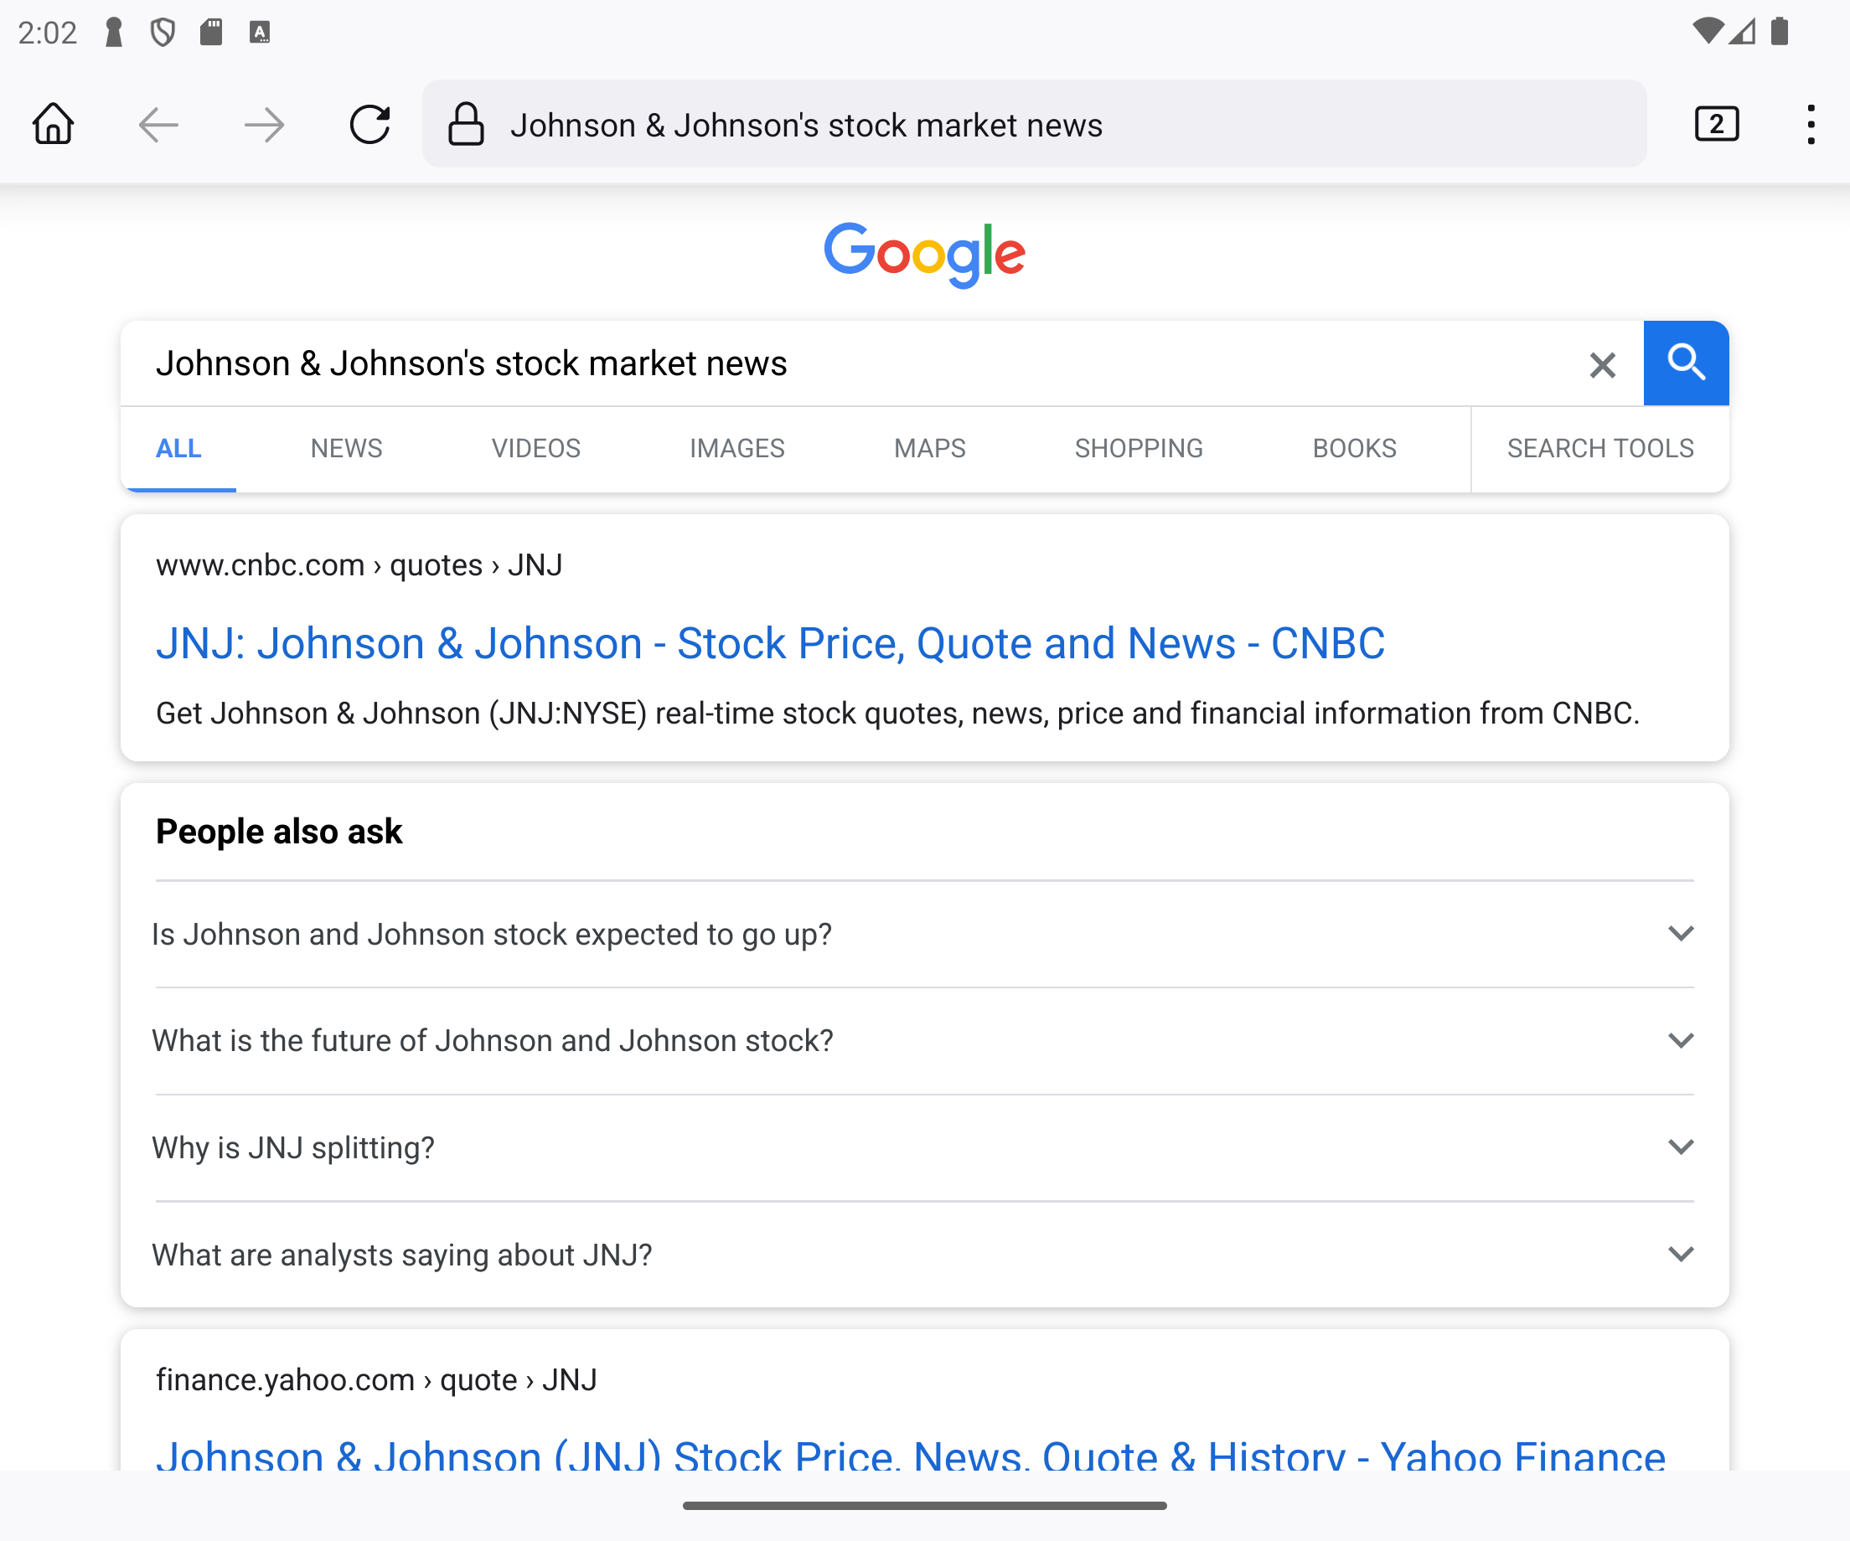
Task: Tap the SD card status icon
Action: coord(211,32)
